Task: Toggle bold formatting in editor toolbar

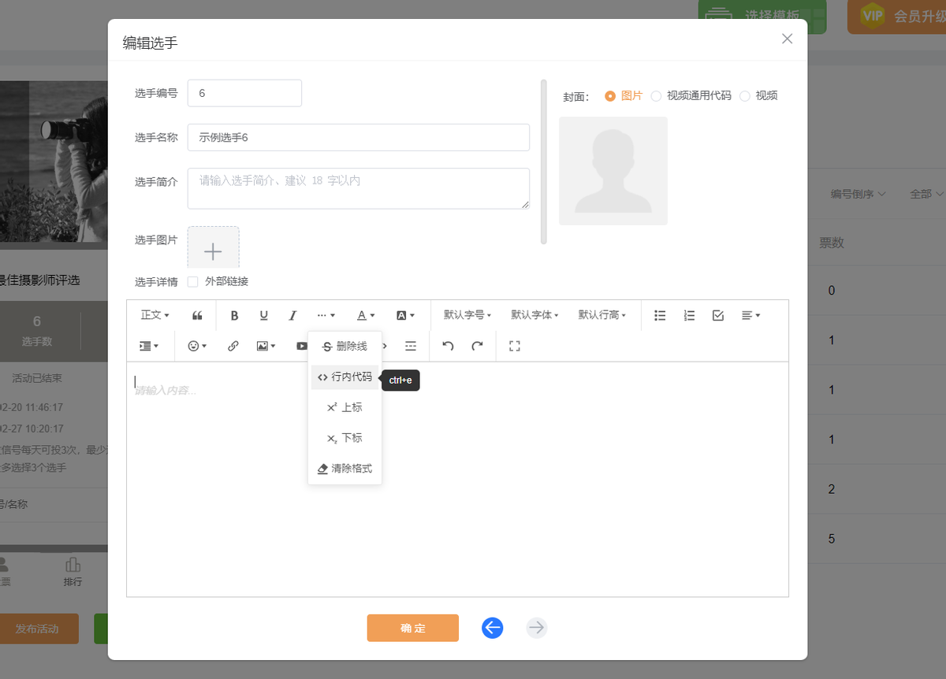Action: click(234, 315)
